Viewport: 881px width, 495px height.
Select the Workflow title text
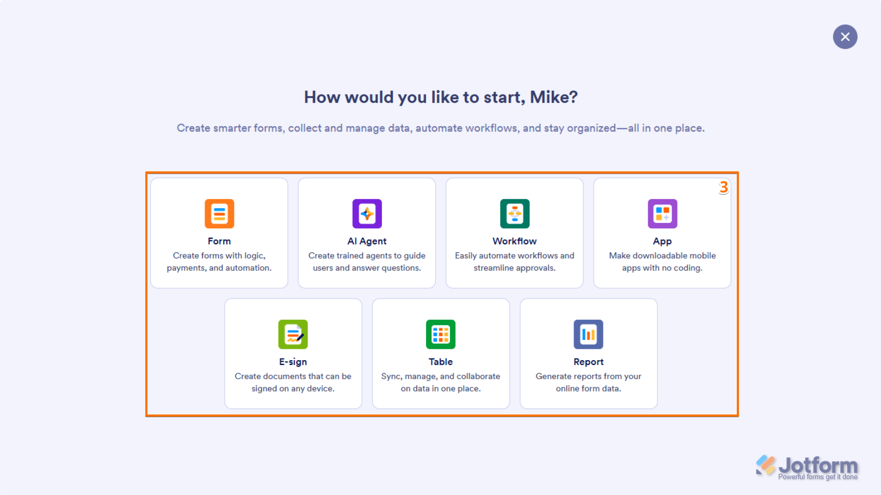pos(514,241)
